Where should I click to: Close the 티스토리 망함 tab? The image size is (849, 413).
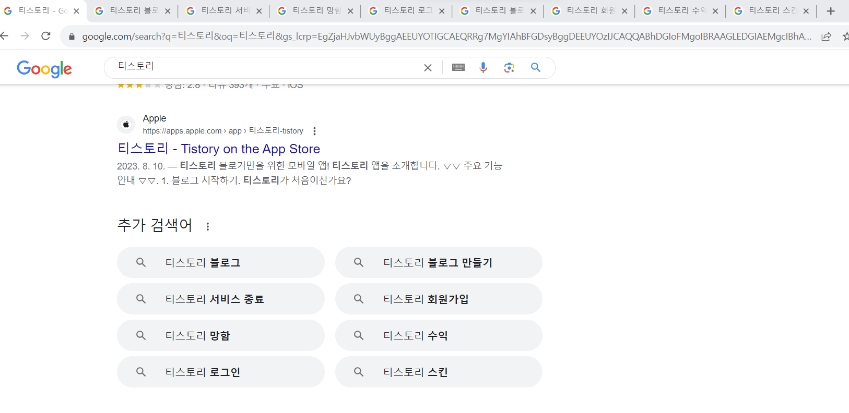click(350, 11)
